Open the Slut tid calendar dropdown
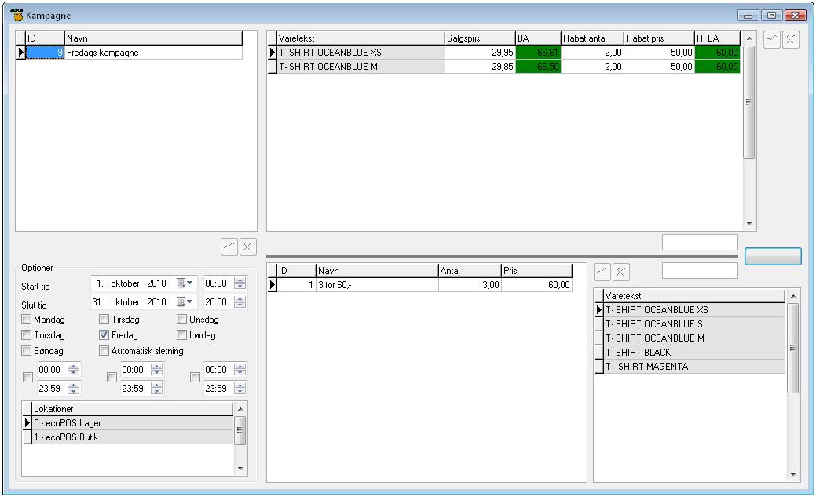Image resolution: width=816 pixels, height=497 pixels. pyautogui.click(x=185, y=302)
